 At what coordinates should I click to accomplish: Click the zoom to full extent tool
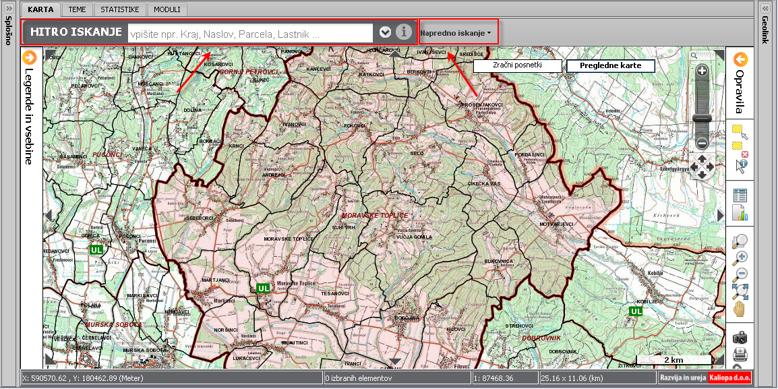[740, 291]
